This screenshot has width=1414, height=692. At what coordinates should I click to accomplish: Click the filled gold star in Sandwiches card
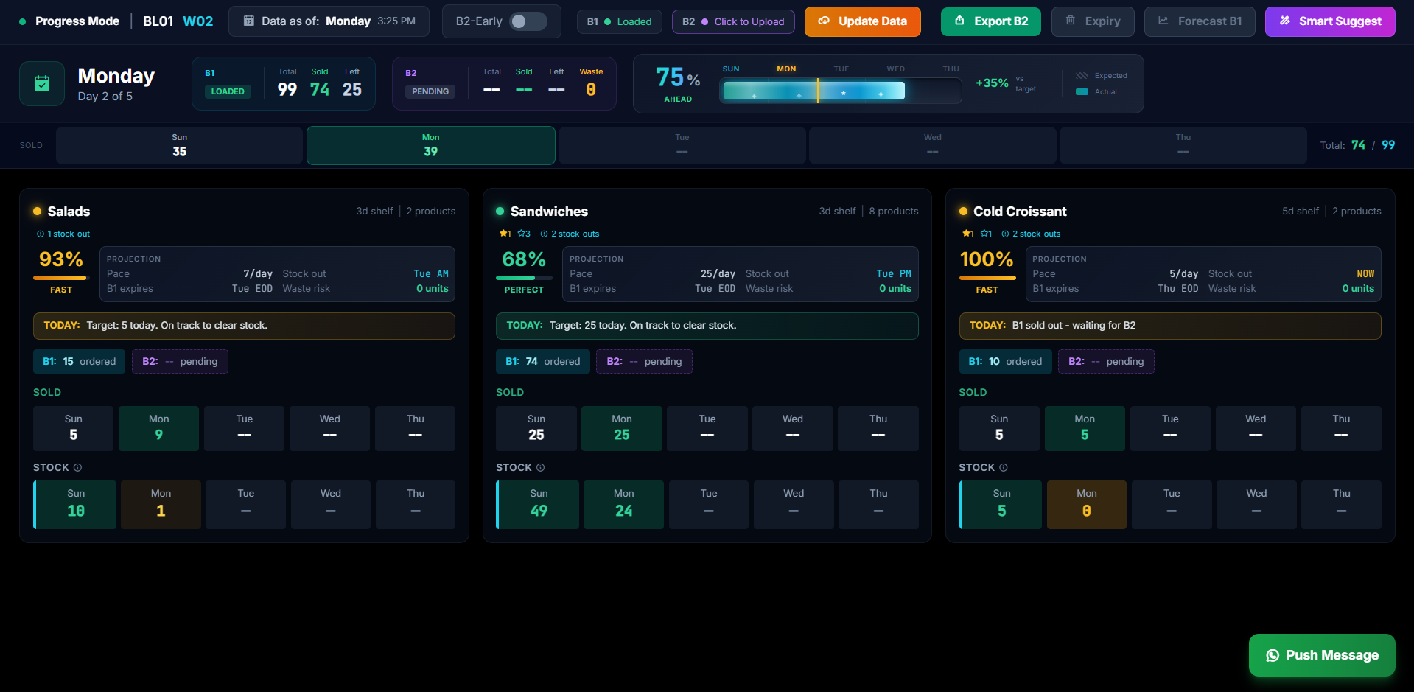(503, 234)
